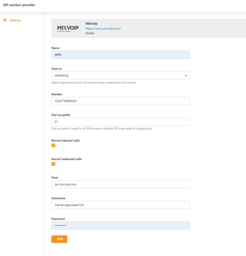Disable the Record outbound calls checkbox
Screen dimensions: 246x256
tap(53, 164)
